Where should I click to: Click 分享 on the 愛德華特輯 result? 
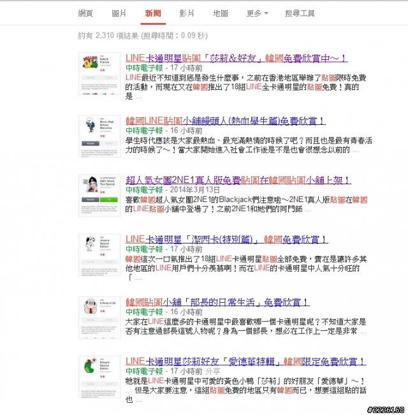point(213,371)
